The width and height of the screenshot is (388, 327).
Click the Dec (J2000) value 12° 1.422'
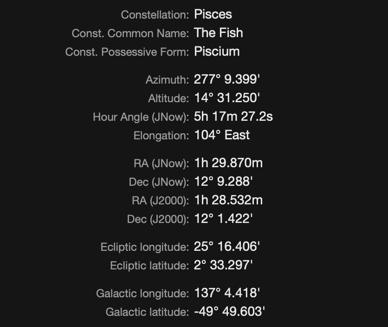pos(223,219)
